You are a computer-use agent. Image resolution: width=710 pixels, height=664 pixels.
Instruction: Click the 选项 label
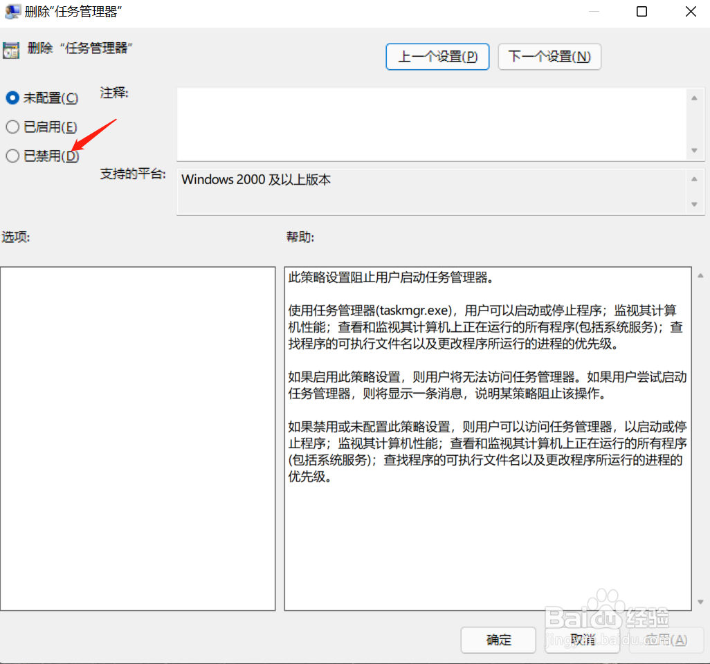click(16, 237)
